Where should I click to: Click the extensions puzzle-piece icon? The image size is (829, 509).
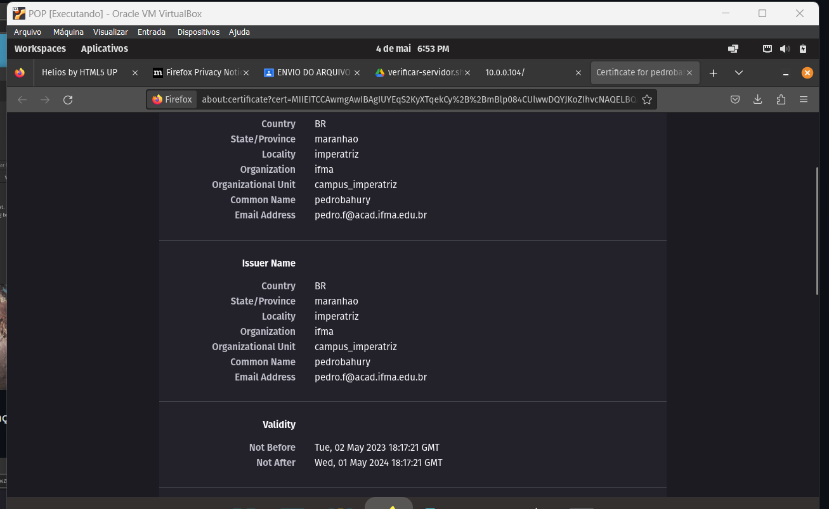(x=781, y=99)
